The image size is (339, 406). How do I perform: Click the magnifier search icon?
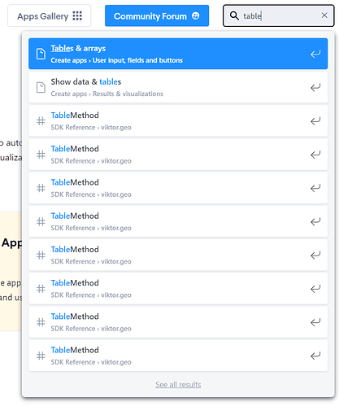pyautogui.click(x=234, y=15)
